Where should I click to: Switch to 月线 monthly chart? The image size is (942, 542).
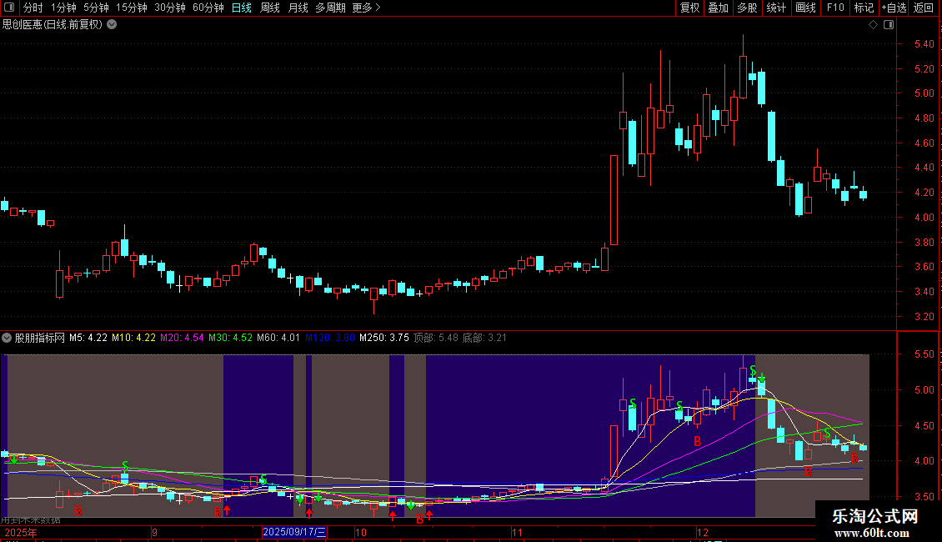click(298, 8)
